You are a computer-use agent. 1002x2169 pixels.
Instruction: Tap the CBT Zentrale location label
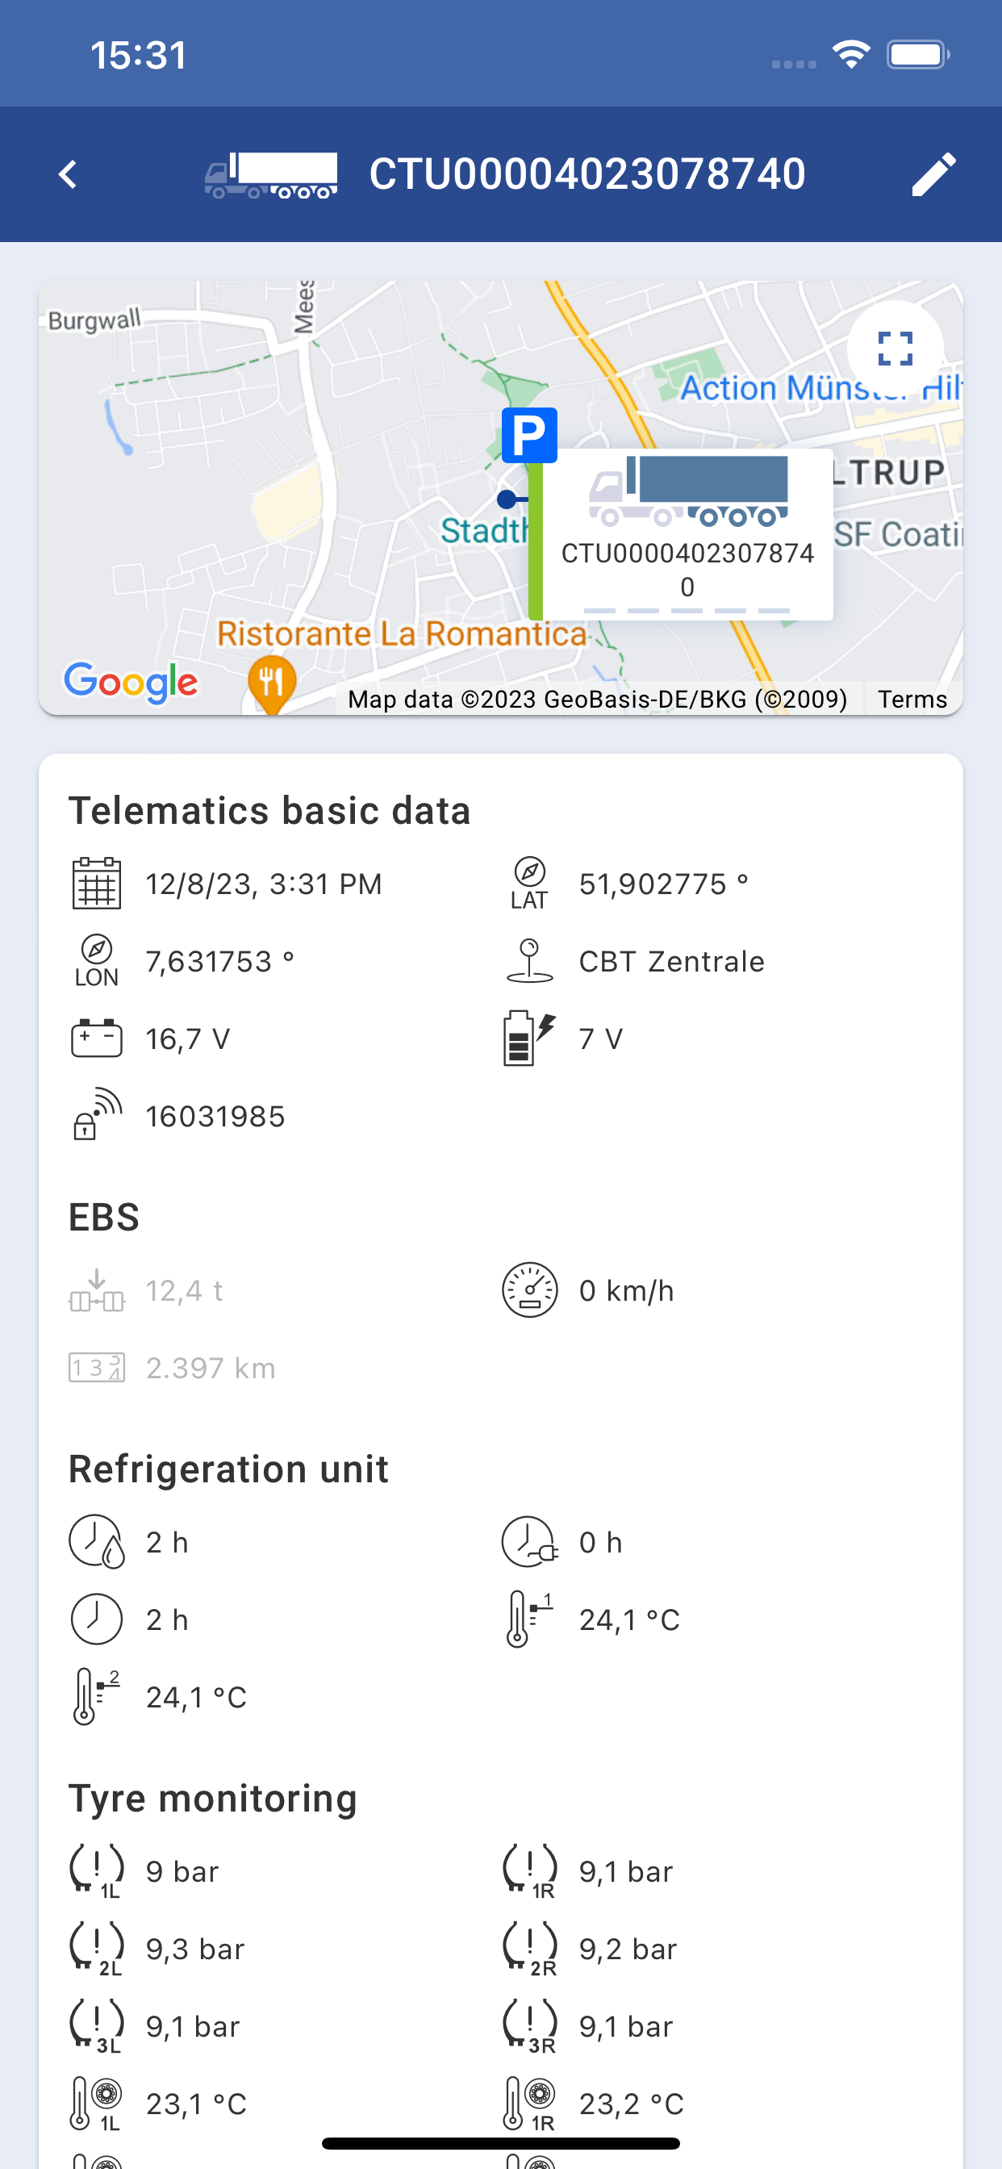[671, 961]
